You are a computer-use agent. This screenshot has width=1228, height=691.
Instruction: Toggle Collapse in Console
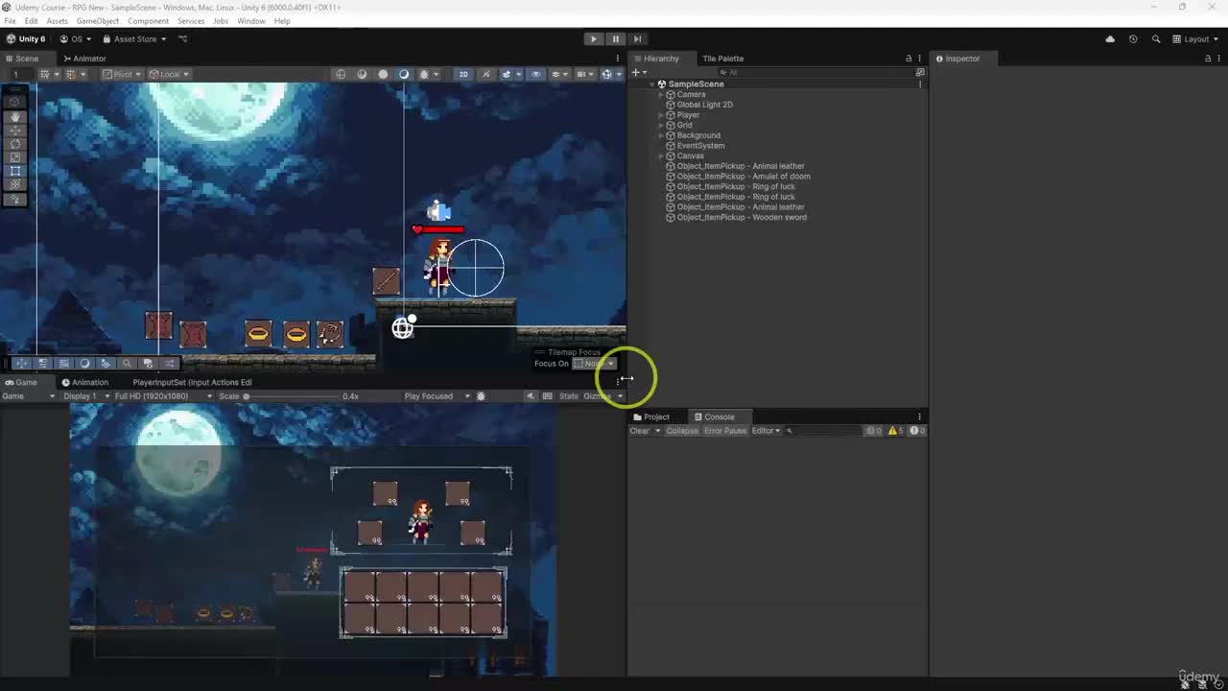[682, 431]
